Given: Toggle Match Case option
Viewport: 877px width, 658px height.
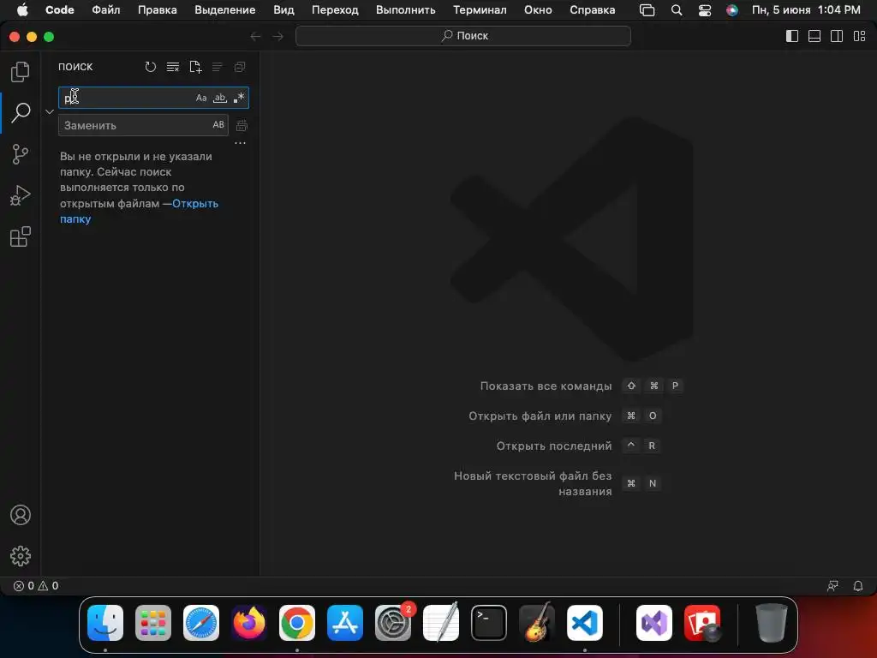Looking at the screenshot, I should point(201,98).
